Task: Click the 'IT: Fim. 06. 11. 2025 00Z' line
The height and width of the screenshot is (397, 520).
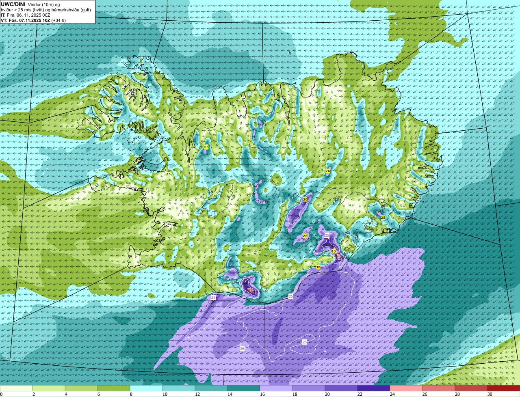Action: click(x=26, y=15)
